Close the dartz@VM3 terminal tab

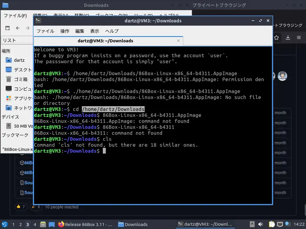point(178,41)
